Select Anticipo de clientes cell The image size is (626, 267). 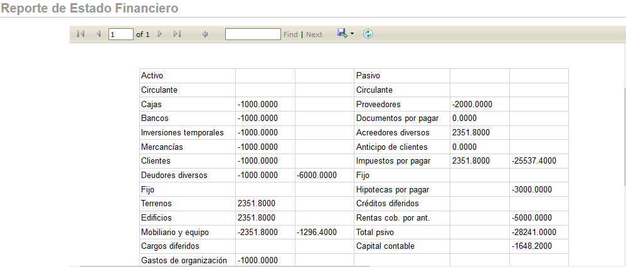tap(402, 147)
